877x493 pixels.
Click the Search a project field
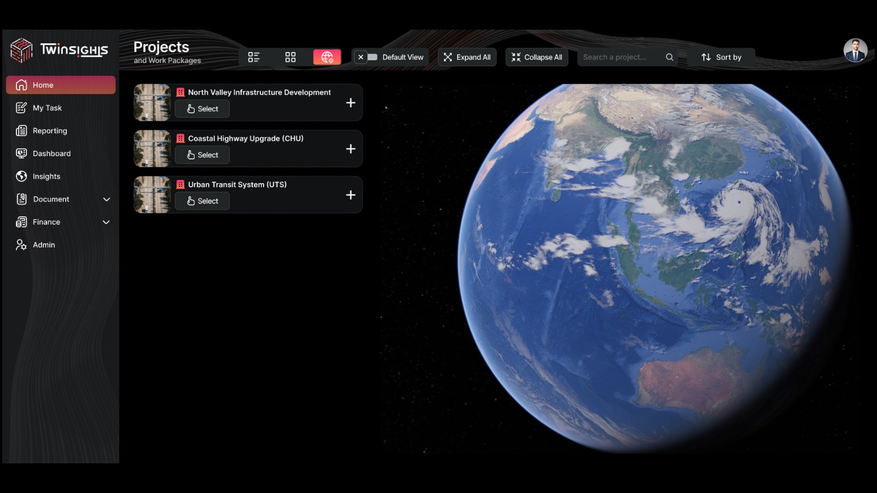point(619,57)
